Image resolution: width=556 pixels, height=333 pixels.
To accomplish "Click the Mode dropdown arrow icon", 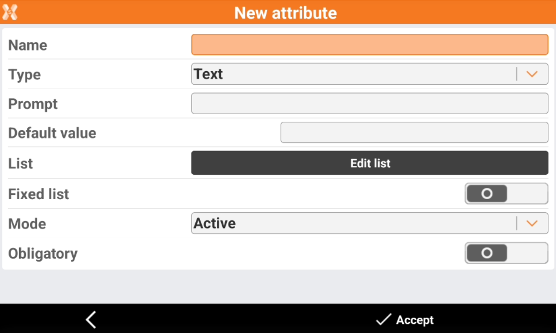I will [532, 224].
